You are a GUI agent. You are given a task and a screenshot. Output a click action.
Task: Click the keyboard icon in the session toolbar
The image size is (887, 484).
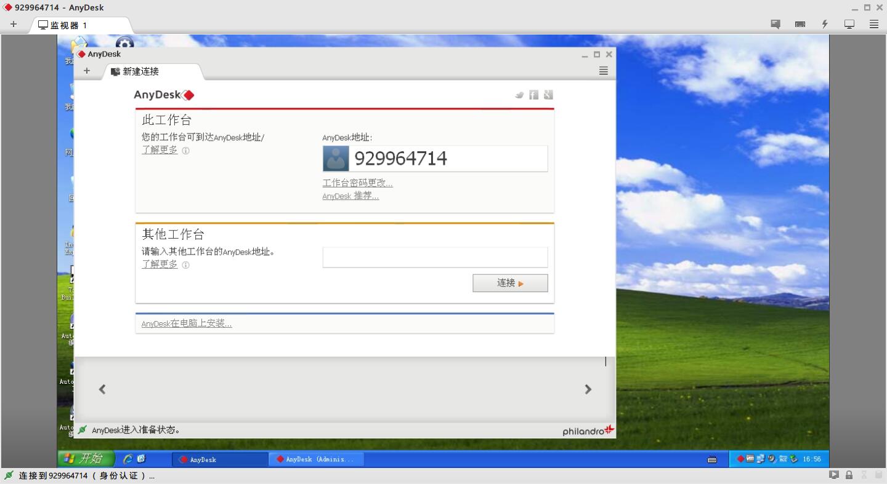tap(800, 24)
